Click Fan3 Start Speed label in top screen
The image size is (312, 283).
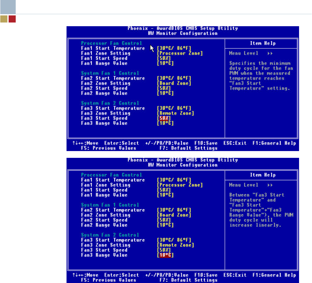pyautogui.click(x=104, y=118)
